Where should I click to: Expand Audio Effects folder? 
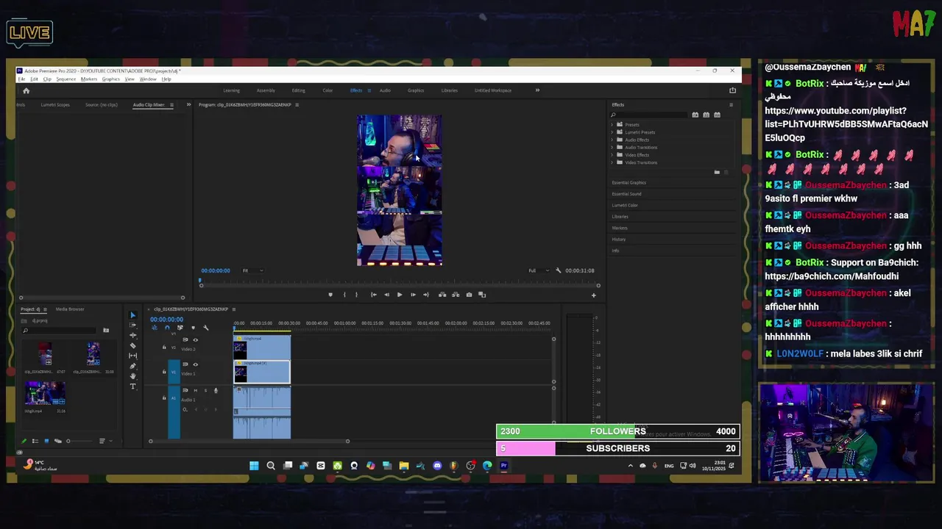612,140
